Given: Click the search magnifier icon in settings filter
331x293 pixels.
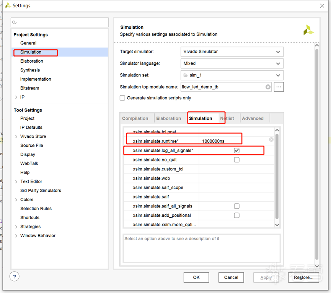Looking at the screenshot, I should pyautogui.click(x=14, y=22).
